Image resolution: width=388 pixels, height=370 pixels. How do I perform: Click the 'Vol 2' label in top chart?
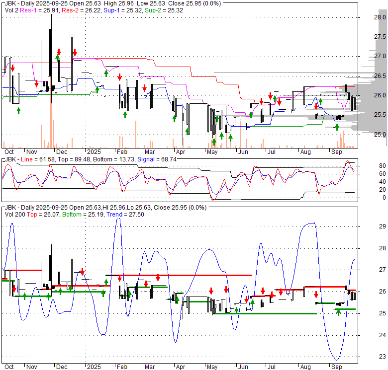pyautogui.click(x=11, y=10)
